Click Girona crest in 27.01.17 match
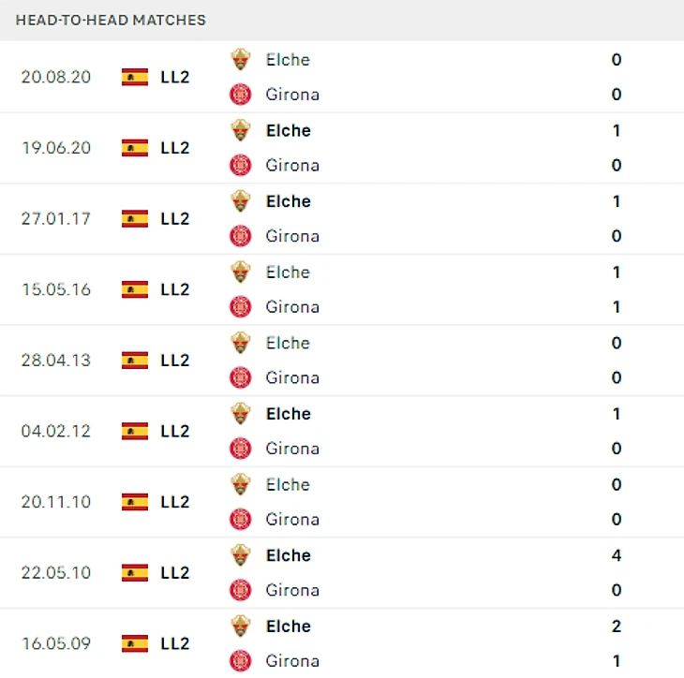Image resolution: width=684 pixels, height=678 pixels. 241,236
